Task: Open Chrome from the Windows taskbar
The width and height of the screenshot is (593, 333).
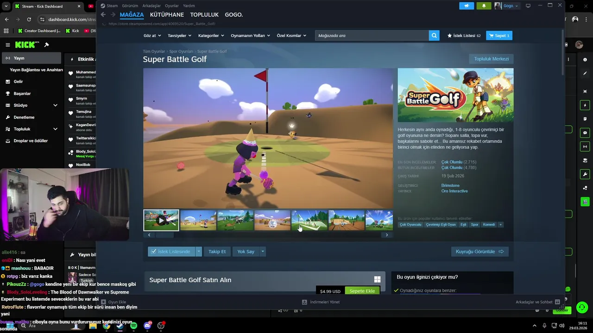Action: (106, 326)
